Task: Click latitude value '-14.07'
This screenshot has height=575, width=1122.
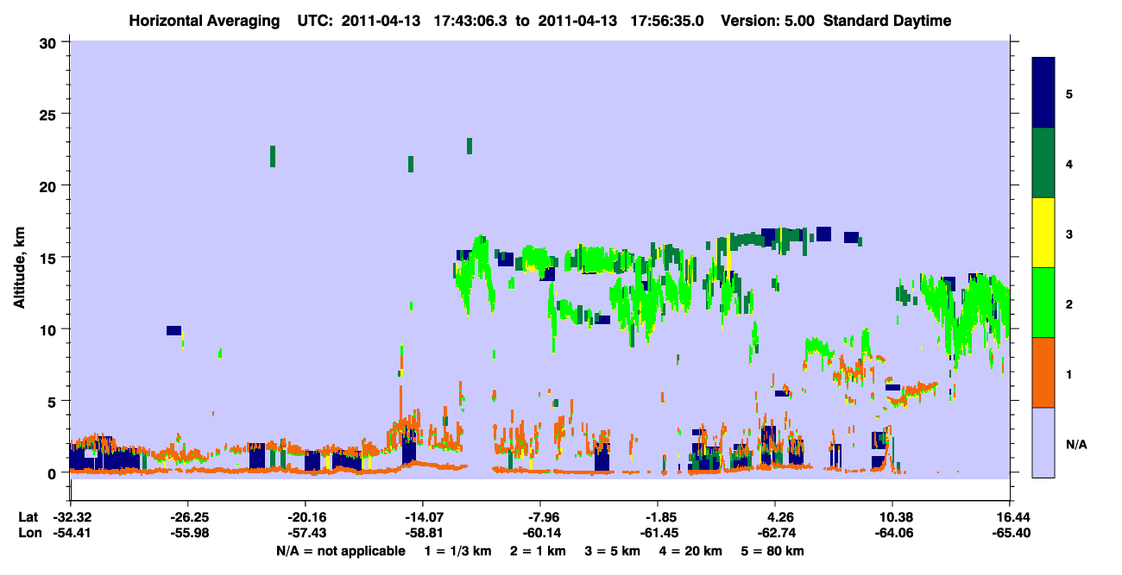Action: click(423, 517)
